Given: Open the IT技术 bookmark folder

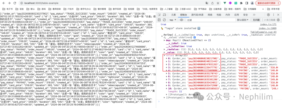Looking at the screenshot, I should pyautogui.click(x=68, y=9).
